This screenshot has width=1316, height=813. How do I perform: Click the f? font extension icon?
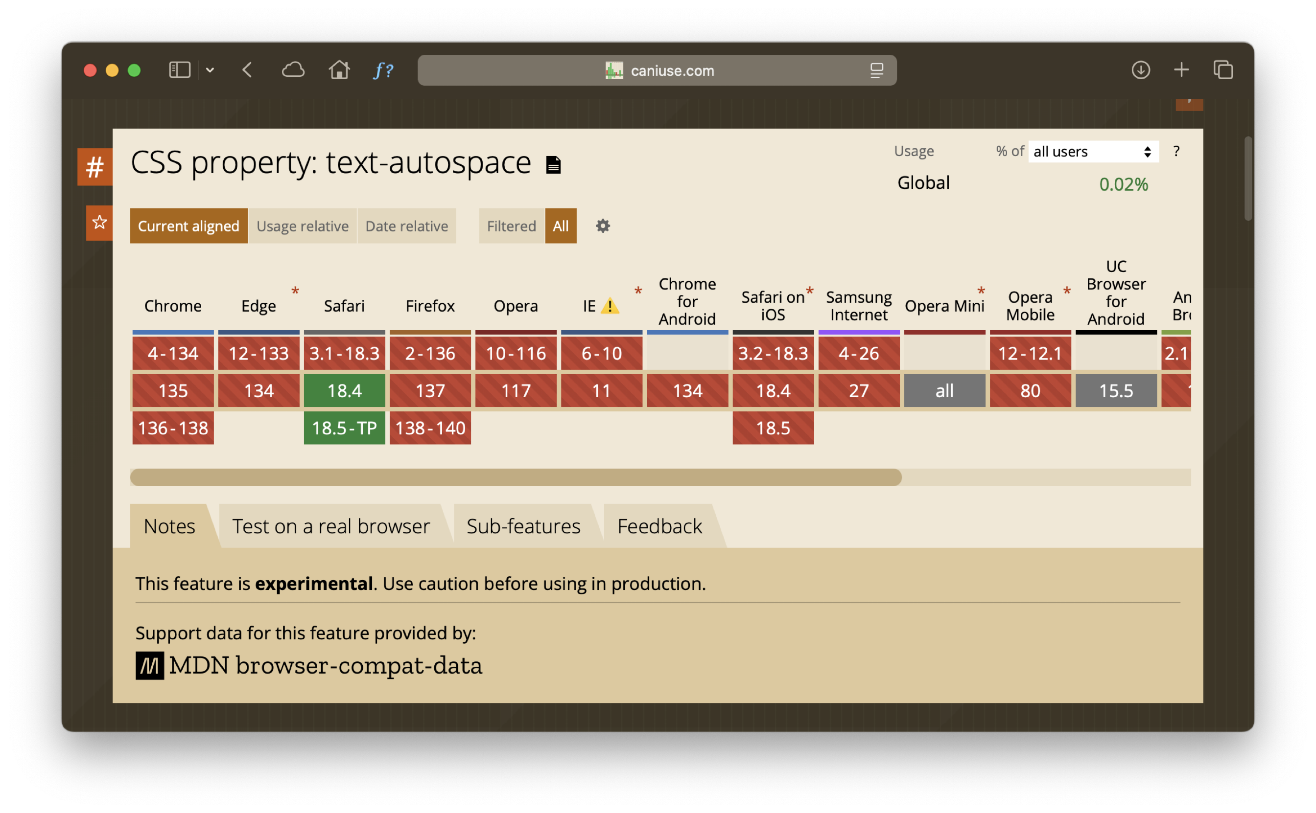coord(384,70)
